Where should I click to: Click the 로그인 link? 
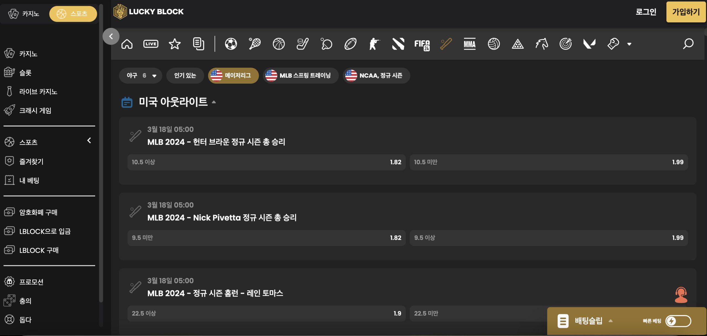(x=646, y=12)
